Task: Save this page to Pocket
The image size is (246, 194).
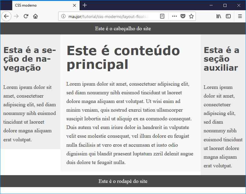Action: pyautogui.click(x=183, y=16)
